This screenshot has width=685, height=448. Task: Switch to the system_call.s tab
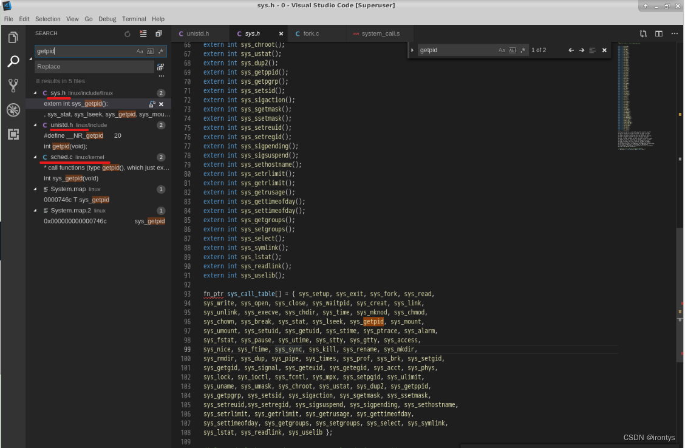tap(380, 33)
